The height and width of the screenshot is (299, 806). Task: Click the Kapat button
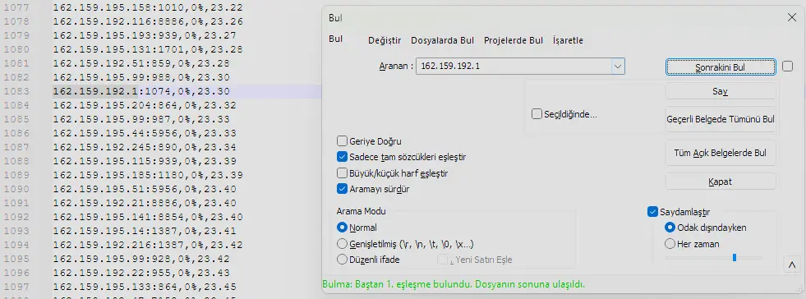pyautogui.click(x=721, y=182)
